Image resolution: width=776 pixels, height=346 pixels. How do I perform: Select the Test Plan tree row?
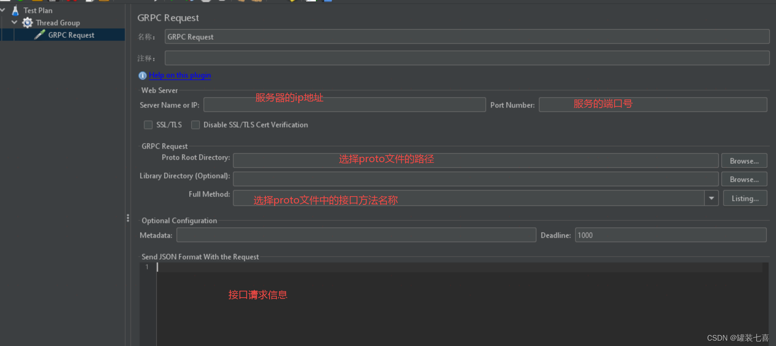[x=38, y=10]
